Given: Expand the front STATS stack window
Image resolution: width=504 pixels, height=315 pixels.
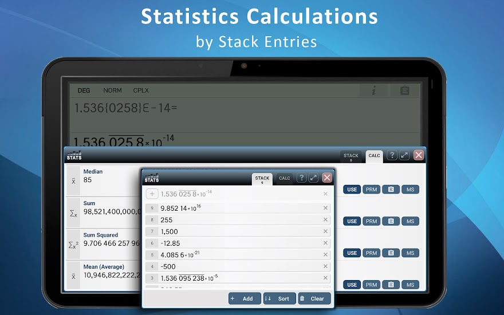Looking at the screenshot, I should point(313,178).
